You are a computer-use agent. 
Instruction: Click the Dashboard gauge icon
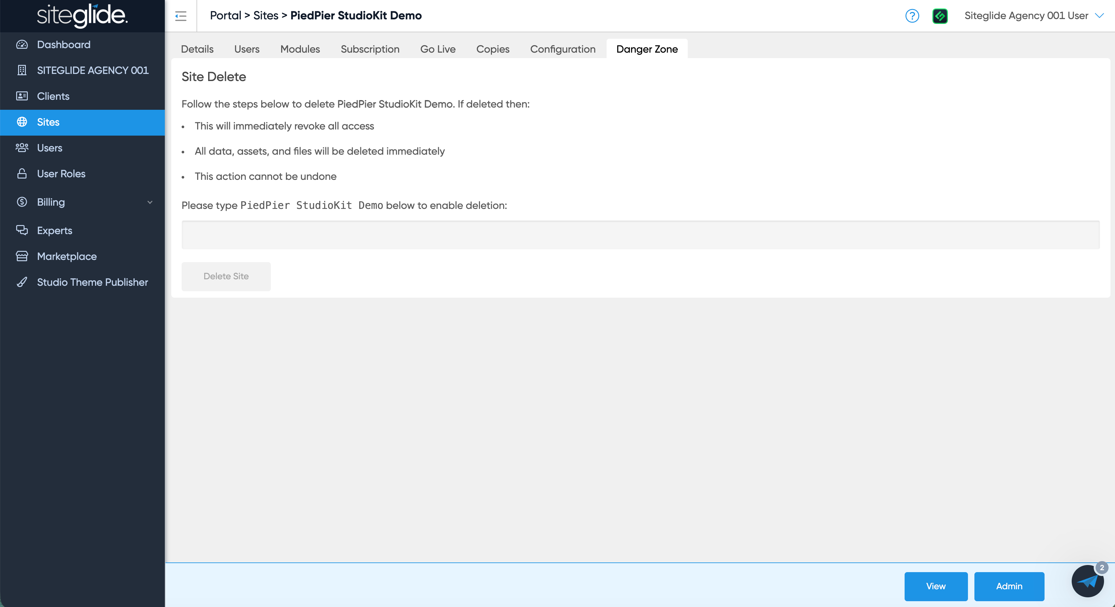point(22,45)
